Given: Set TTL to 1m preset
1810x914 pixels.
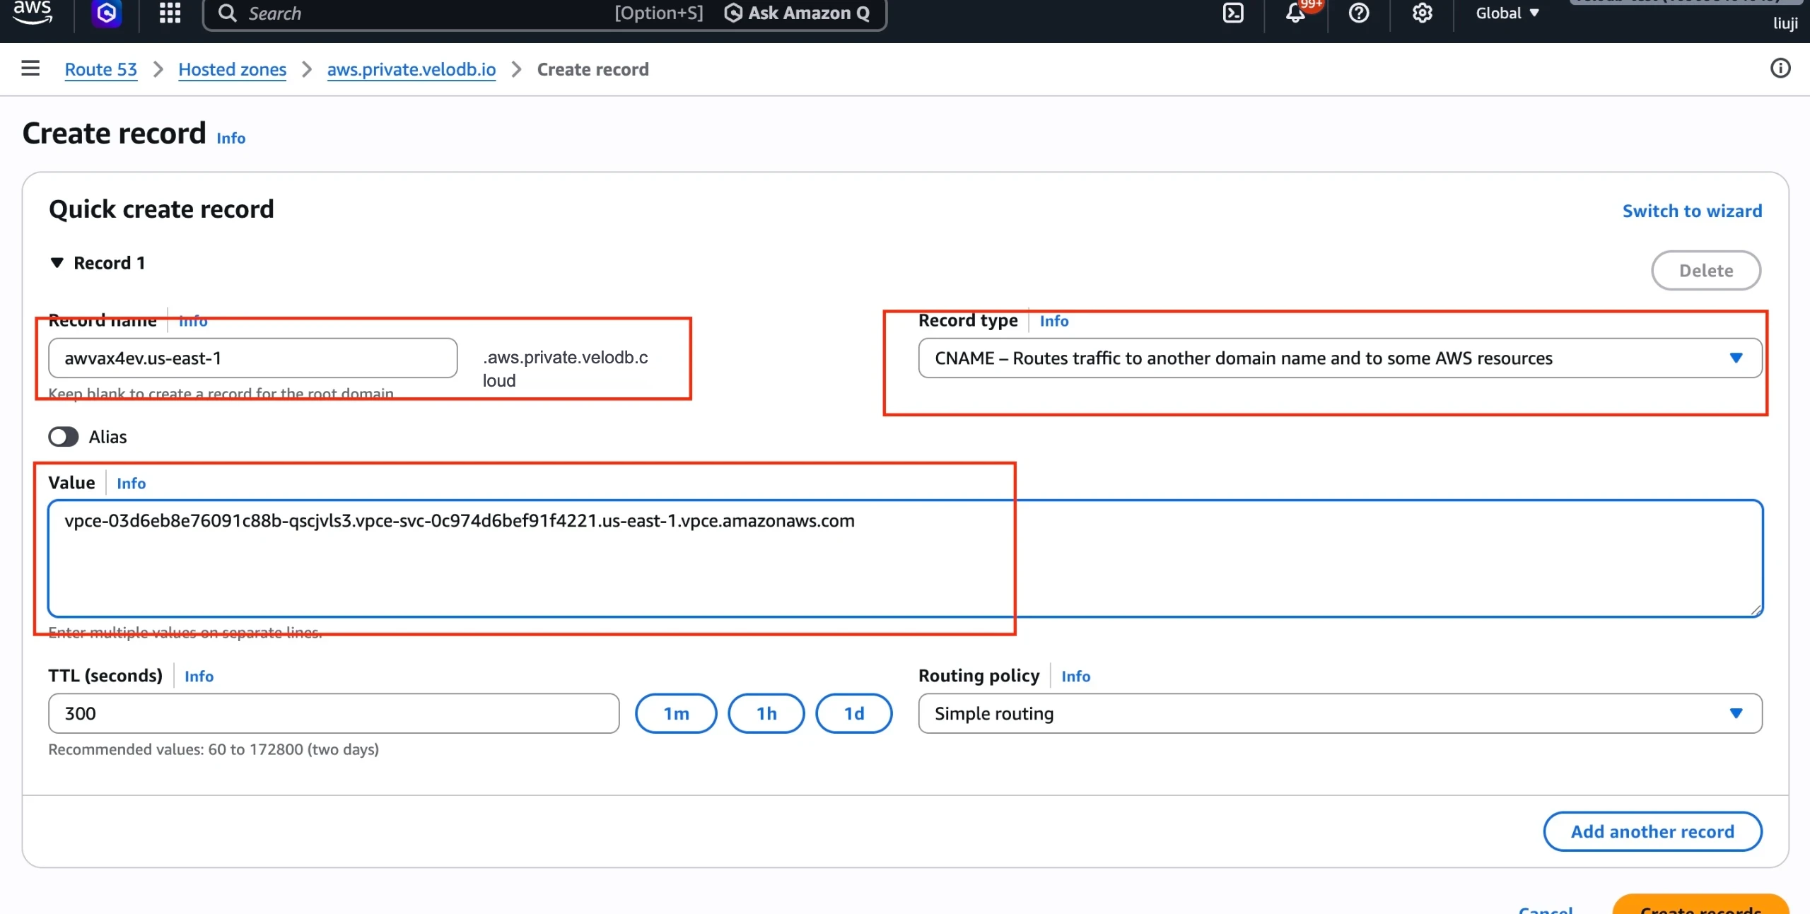Looking at the screenshot, I should click(x=676, y=714).
